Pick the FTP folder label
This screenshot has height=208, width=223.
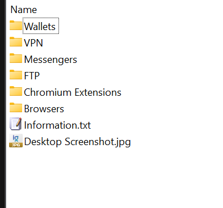coord(32,76)
